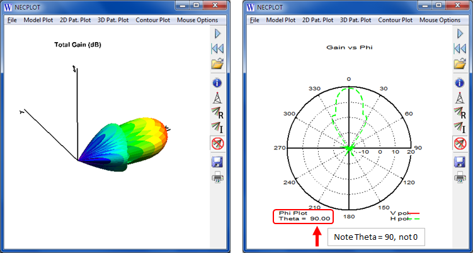Click the blue info icon in right window
473x253 pixels.
459,83
